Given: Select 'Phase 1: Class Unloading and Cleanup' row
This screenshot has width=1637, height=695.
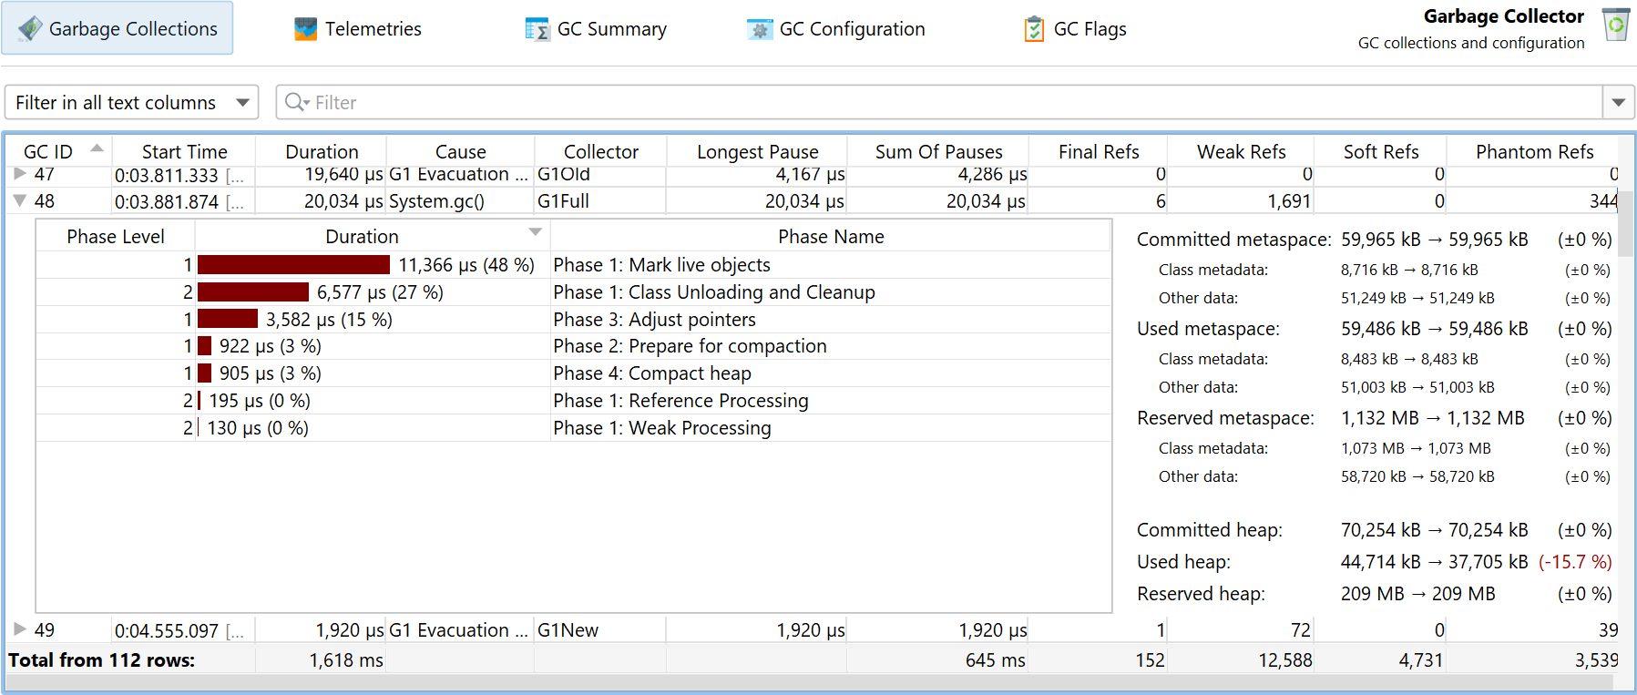Looking at the screenshot, I should 574,292.
